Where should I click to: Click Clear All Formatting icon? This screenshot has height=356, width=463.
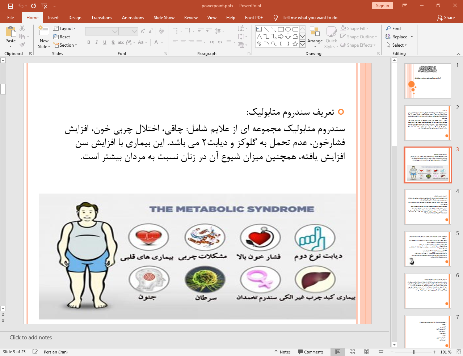(161, 31)
